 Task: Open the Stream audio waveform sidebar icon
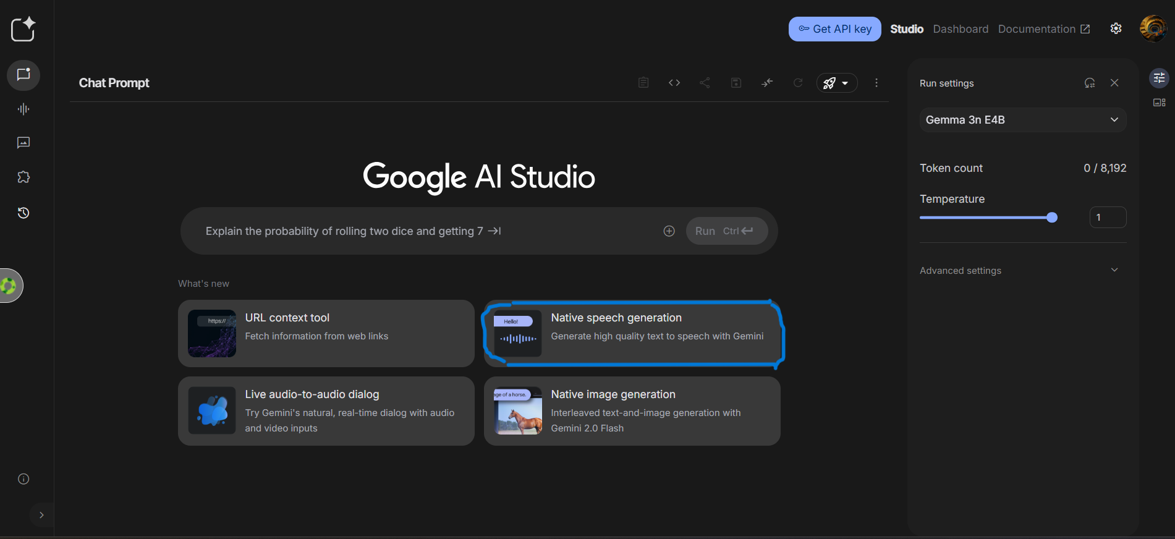point(23,109)
